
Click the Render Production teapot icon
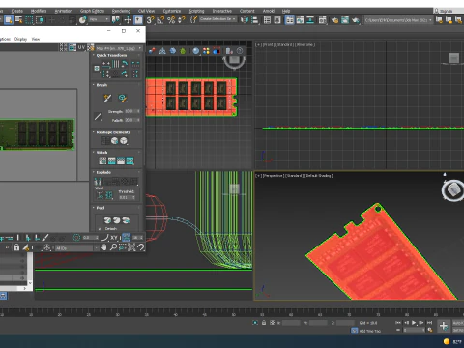[x=356, y=20]
